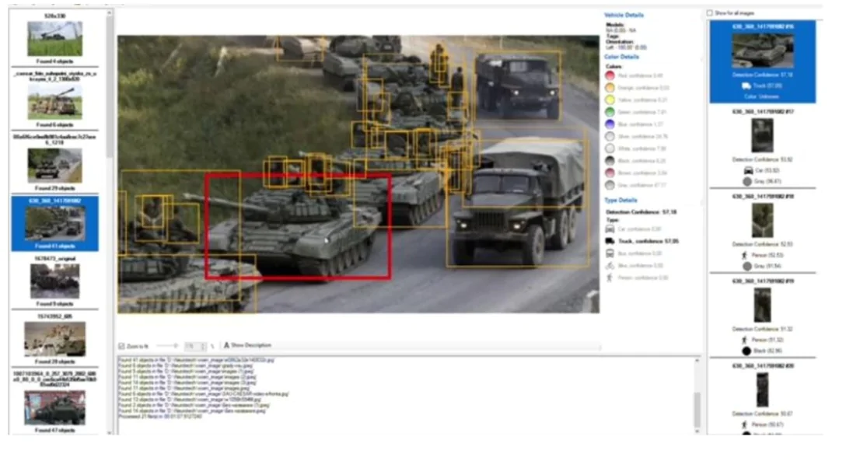Click the car icon under detection #17

pos(748,169)
